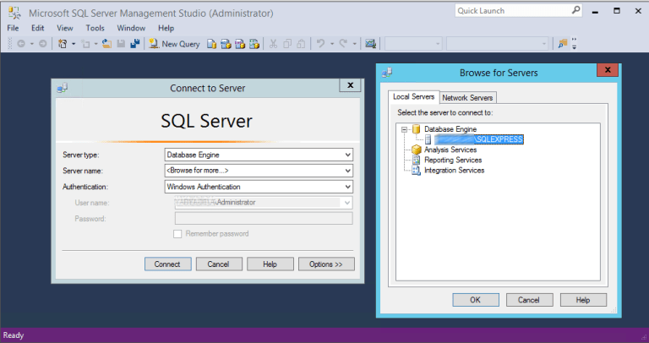Click the Database Engine Query icon after New Query
The width and height of the screenshot is (649, 343).
point(211,43)
